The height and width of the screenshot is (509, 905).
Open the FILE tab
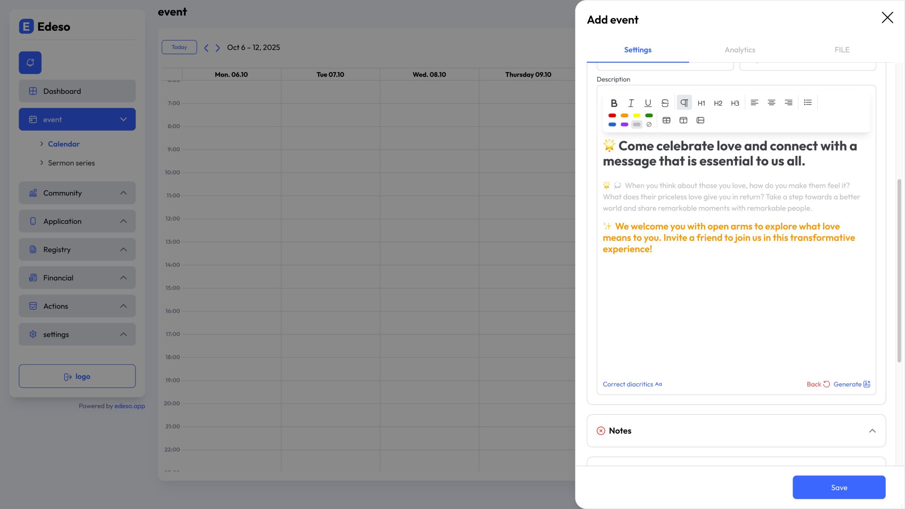842,50
